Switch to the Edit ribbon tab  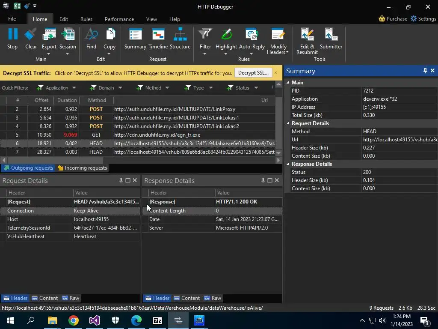pos(64,19)
